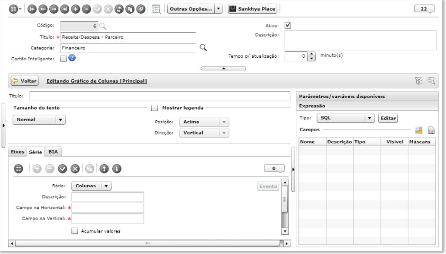The image size is (446, 254).
Task: Expand the left side panel arrow handle
Action: point(3,125)
